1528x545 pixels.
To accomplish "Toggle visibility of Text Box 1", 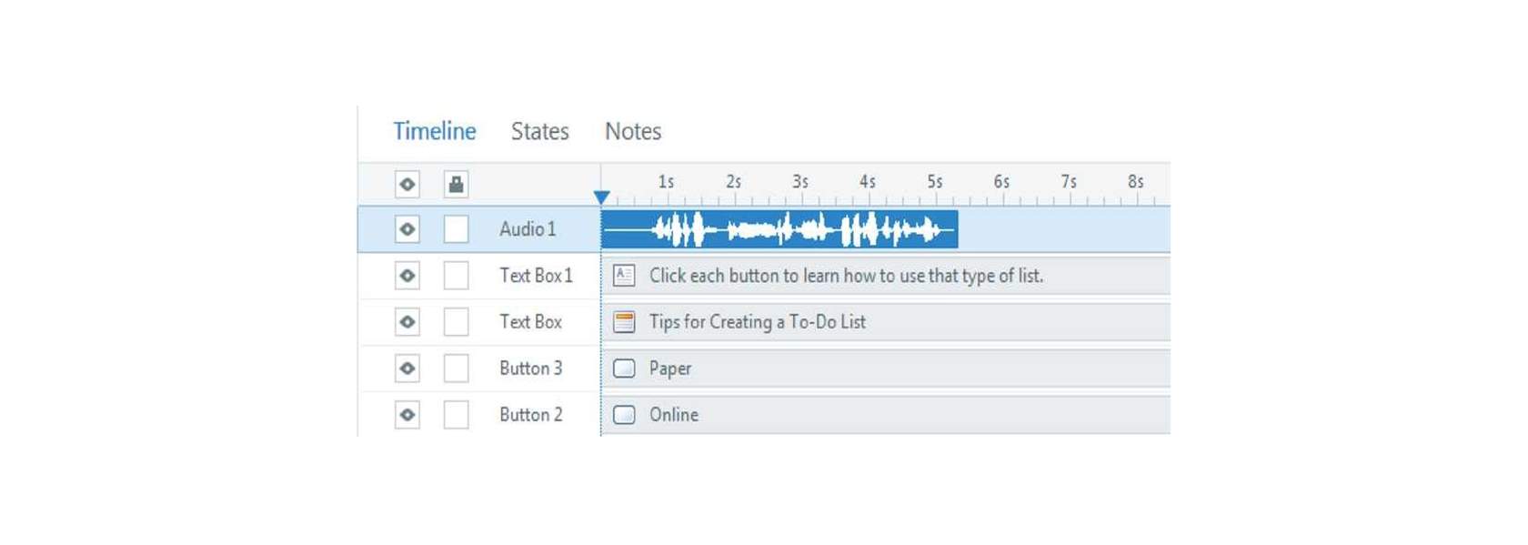I will tap(407, 276).
